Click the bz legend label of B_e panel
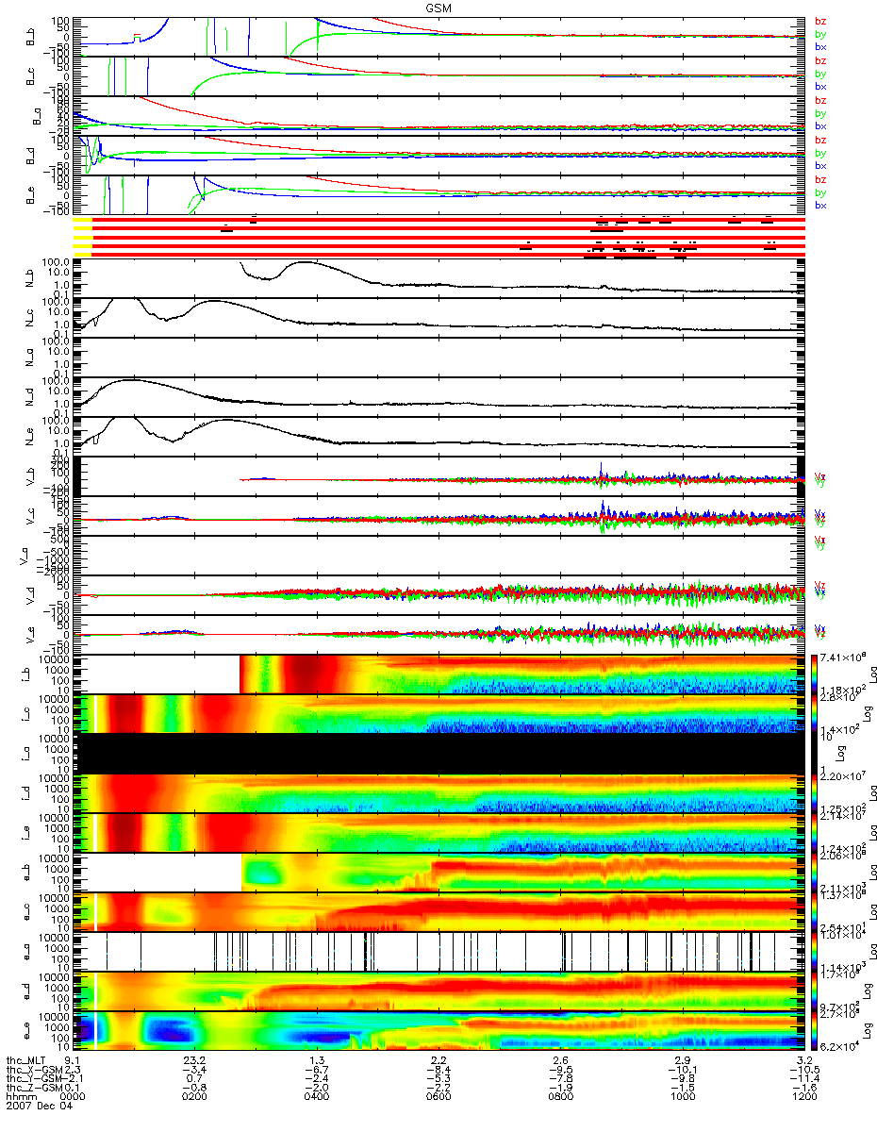This screenshot has height=1132, width=877. [820, 179]
